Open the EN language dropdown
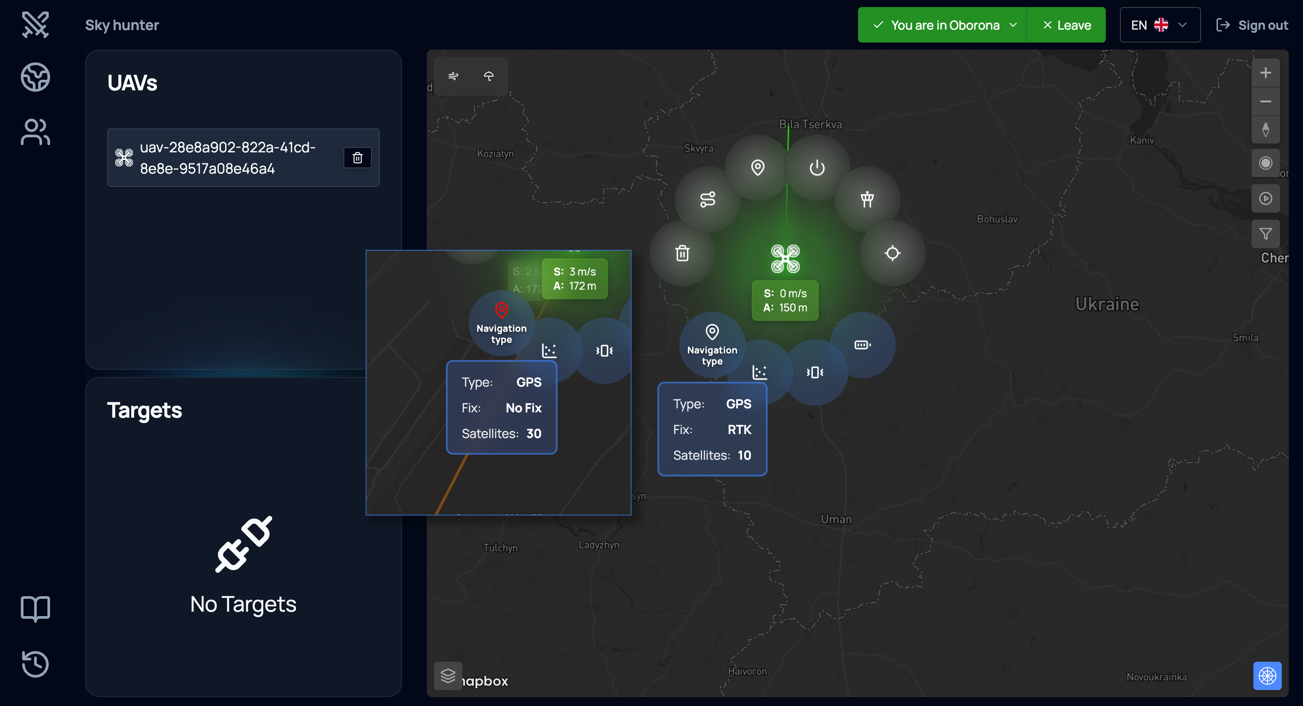 1159,25
